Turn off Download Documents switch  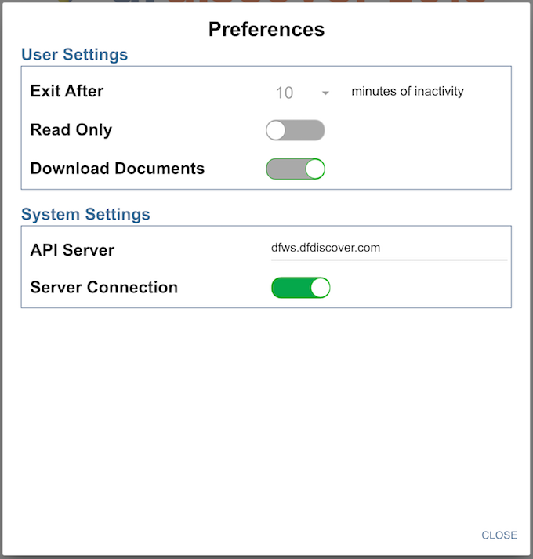(x=296, y=169)
